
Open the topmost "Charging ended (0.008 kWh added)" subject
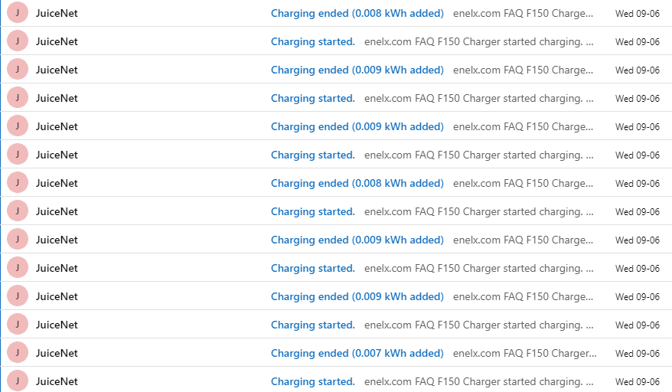tap(357, 13)
